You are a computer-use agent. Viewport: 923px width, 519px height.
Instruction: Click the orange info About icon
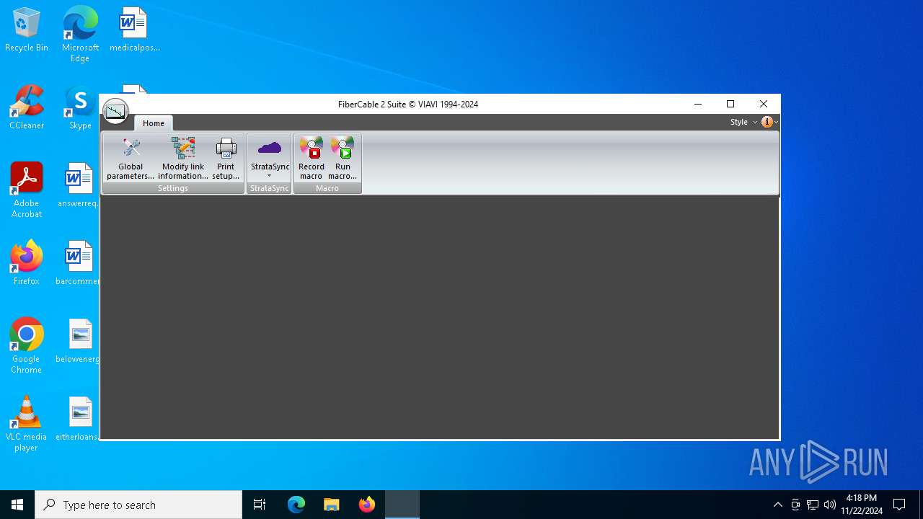767,122
